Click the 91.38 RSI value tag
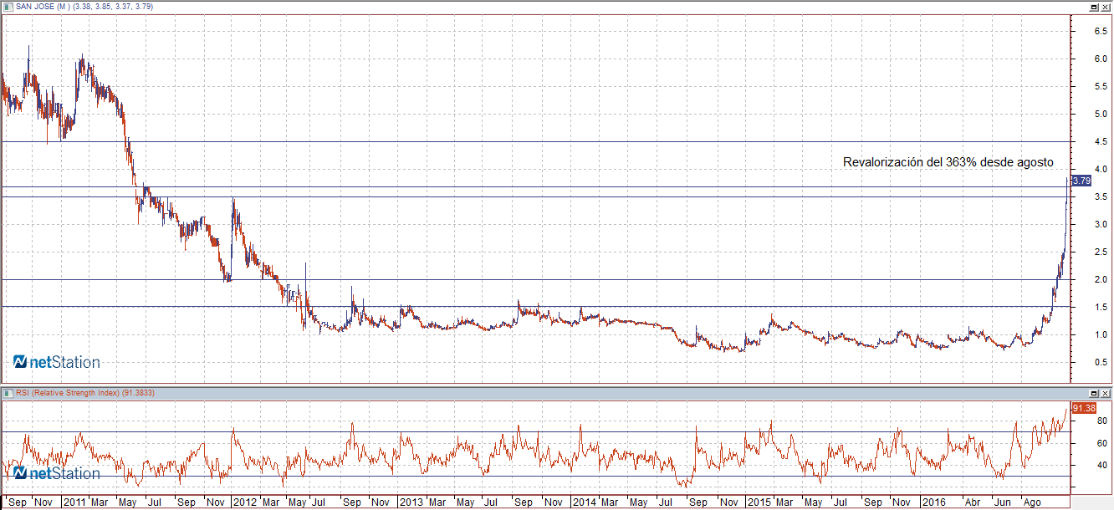 click(x=1084, y=408)
